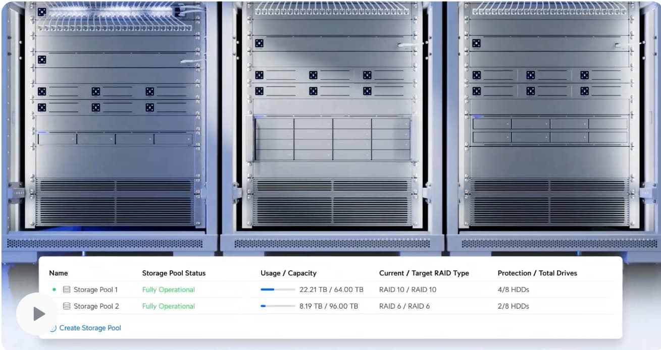Click the green status dot of Storage Pool 1
The height and width of the screenshot is (350, 661).
pos(54,289)
